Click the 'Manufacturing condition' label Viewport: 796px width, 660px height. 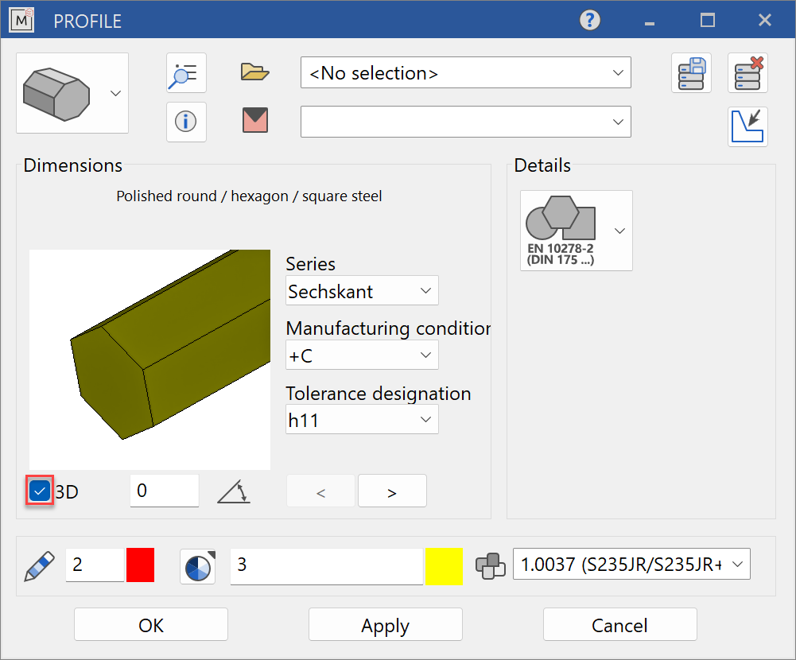pyautogui.click(x=388, y=328)
